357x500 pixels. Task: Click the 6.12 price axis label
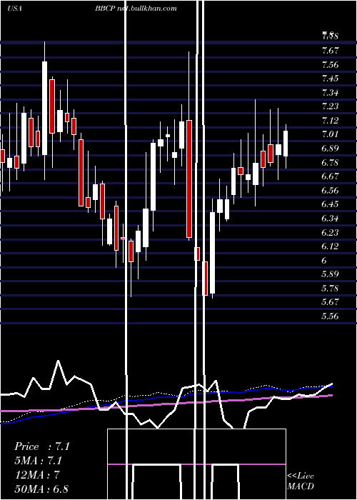(330, 246)
